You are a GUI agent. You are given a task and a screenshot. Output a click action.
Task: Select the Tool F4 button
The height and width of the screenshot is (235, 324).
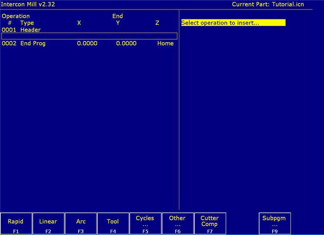click(x=113, y=223)
